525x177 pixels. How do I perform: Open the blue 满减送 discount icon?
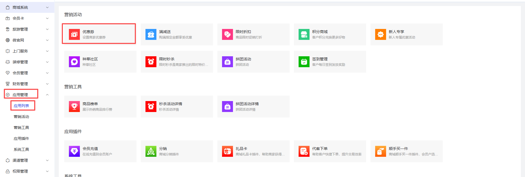(x=151, y=34)
